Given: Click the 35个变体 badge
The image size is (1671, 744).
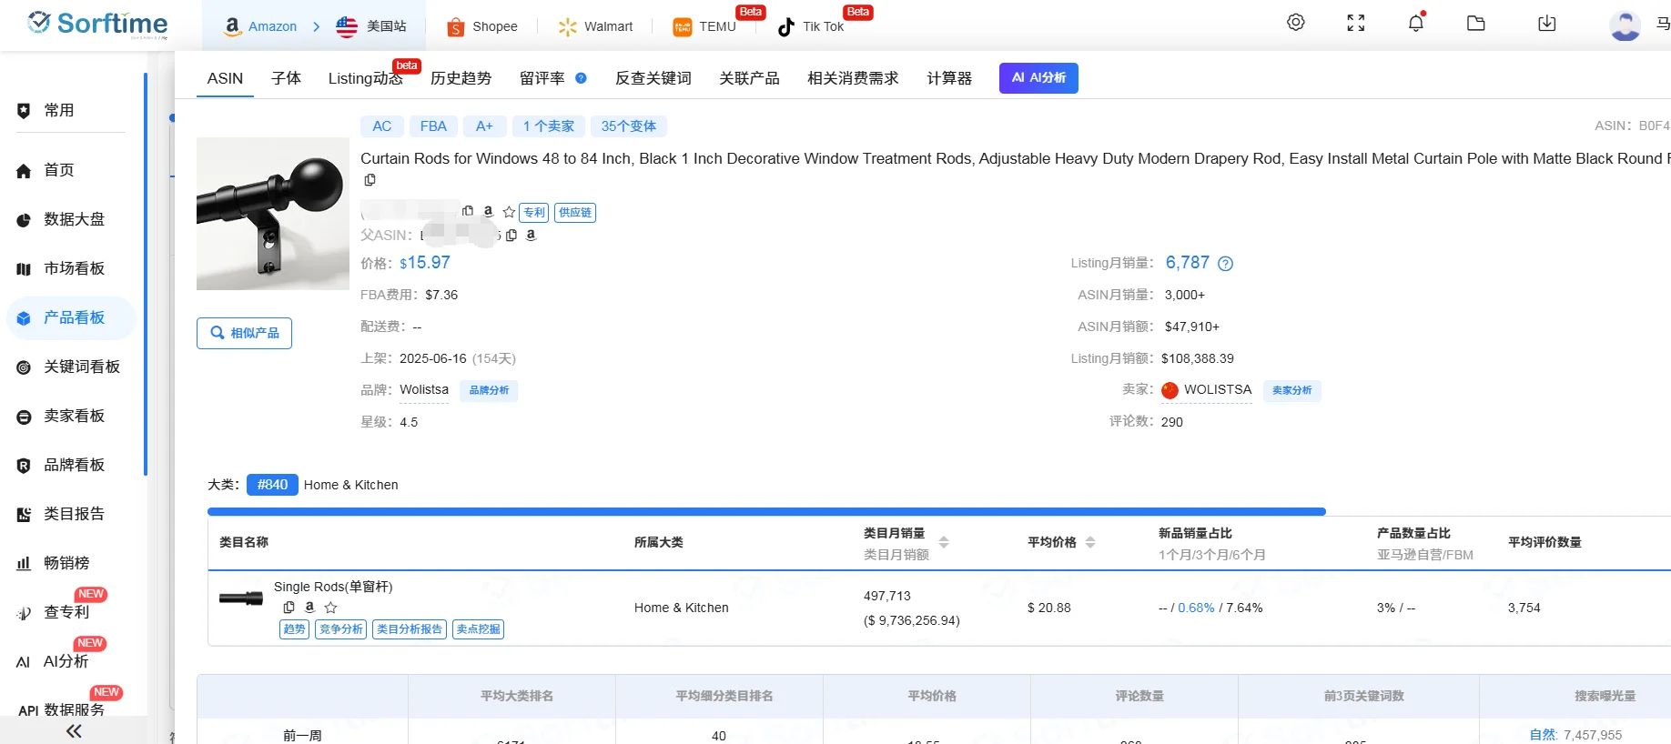Looking at the screenshot, I should coord(628,126).
